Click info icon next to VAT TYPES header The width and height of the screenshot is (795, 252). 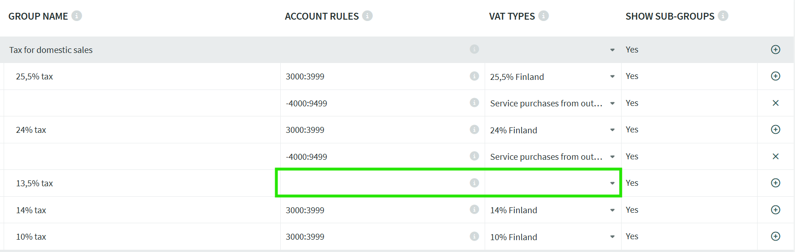(x=544, y=16)
